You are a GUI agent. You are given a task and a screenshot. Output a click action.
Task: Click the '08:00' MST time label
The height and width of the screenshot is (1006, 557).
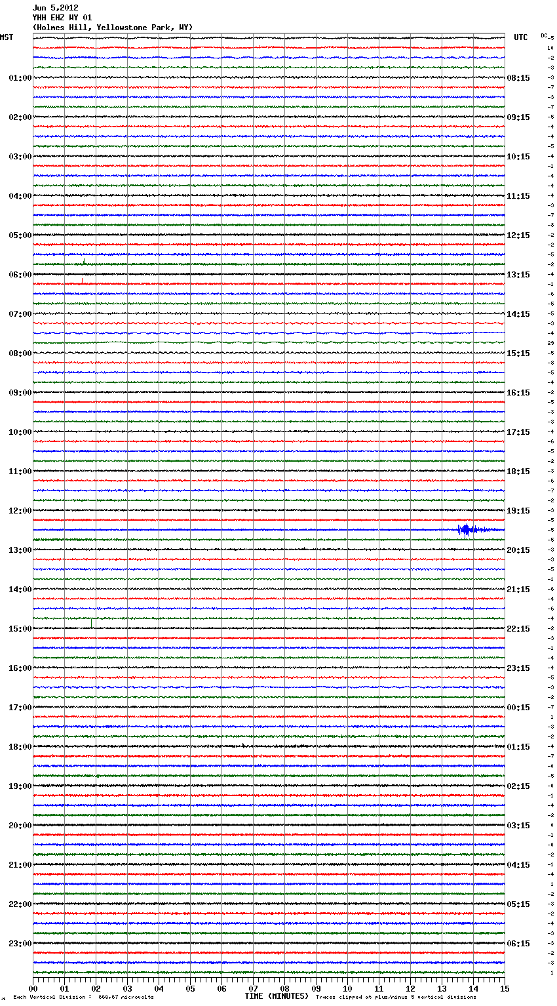tap(20, 353)
